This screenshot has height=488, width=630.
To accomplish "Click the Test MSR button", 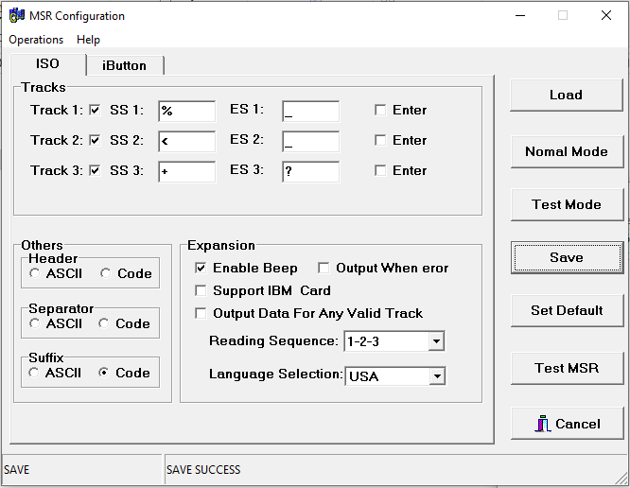I will point(567,368).
